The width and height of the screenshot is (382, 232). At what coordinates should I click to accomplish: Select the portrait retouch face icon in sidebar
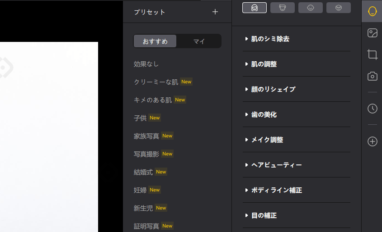coord(372,11)
